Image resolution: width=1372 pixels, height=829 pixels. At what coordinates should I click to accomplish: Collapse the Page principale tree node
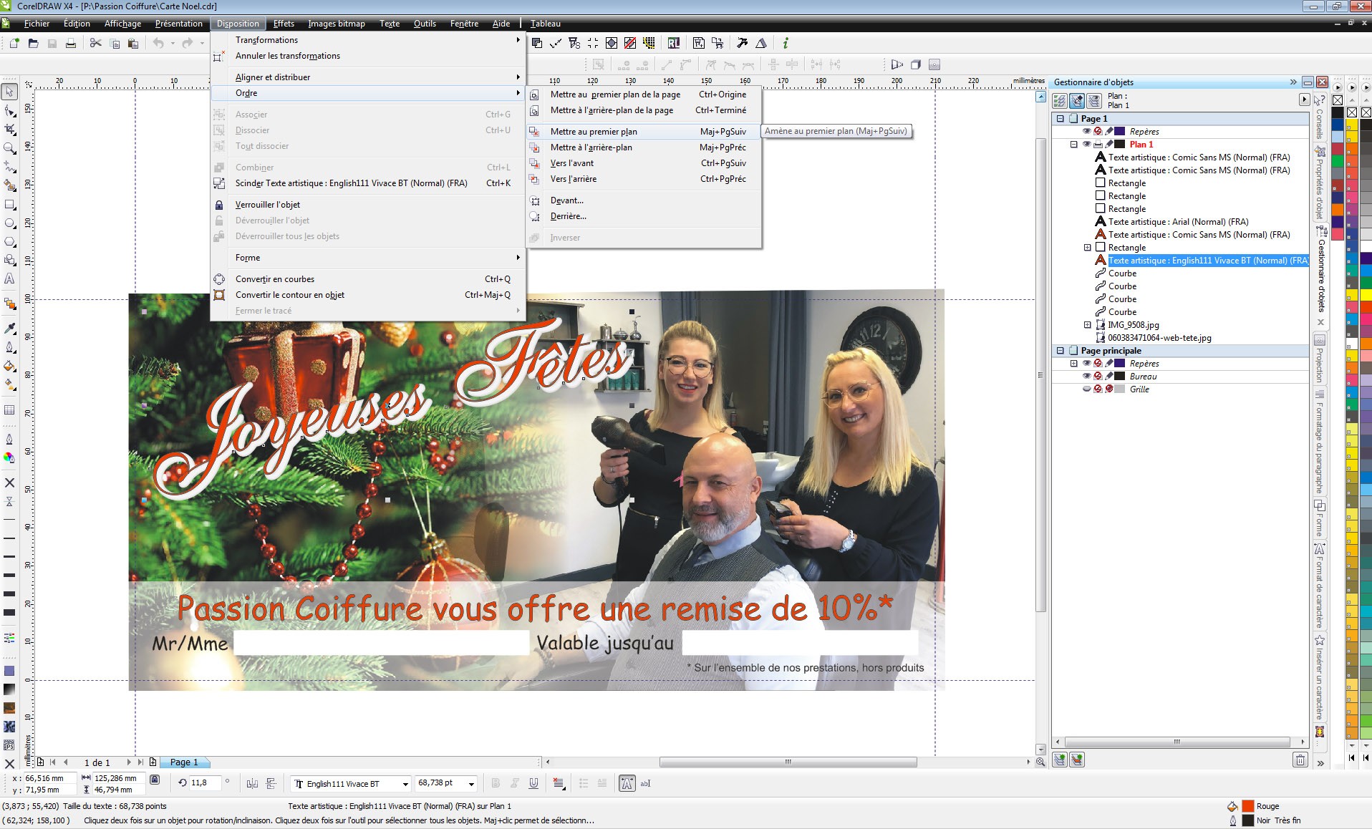[x=1061, y=351]
